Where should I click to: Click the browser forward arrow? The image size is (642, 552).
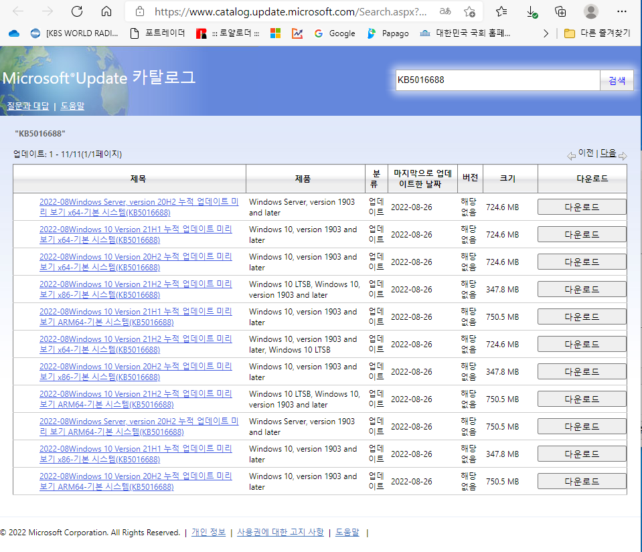click(48, 11)
